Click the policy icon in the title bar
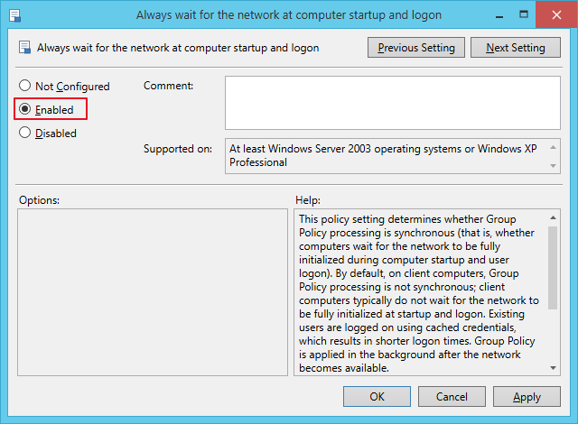 pyautogui.click(x=15, y=15)
